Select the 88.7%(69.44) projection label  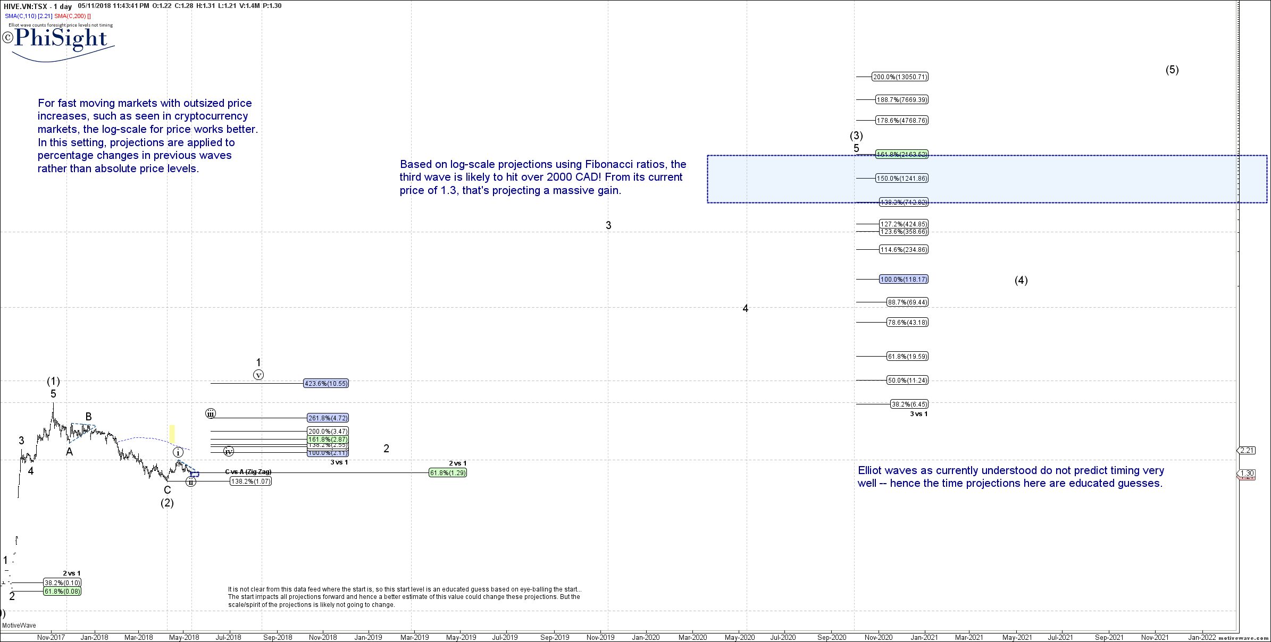907,302
